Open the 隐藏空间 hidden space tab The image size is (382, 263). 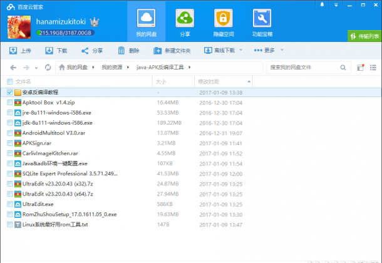click(224, 23)
